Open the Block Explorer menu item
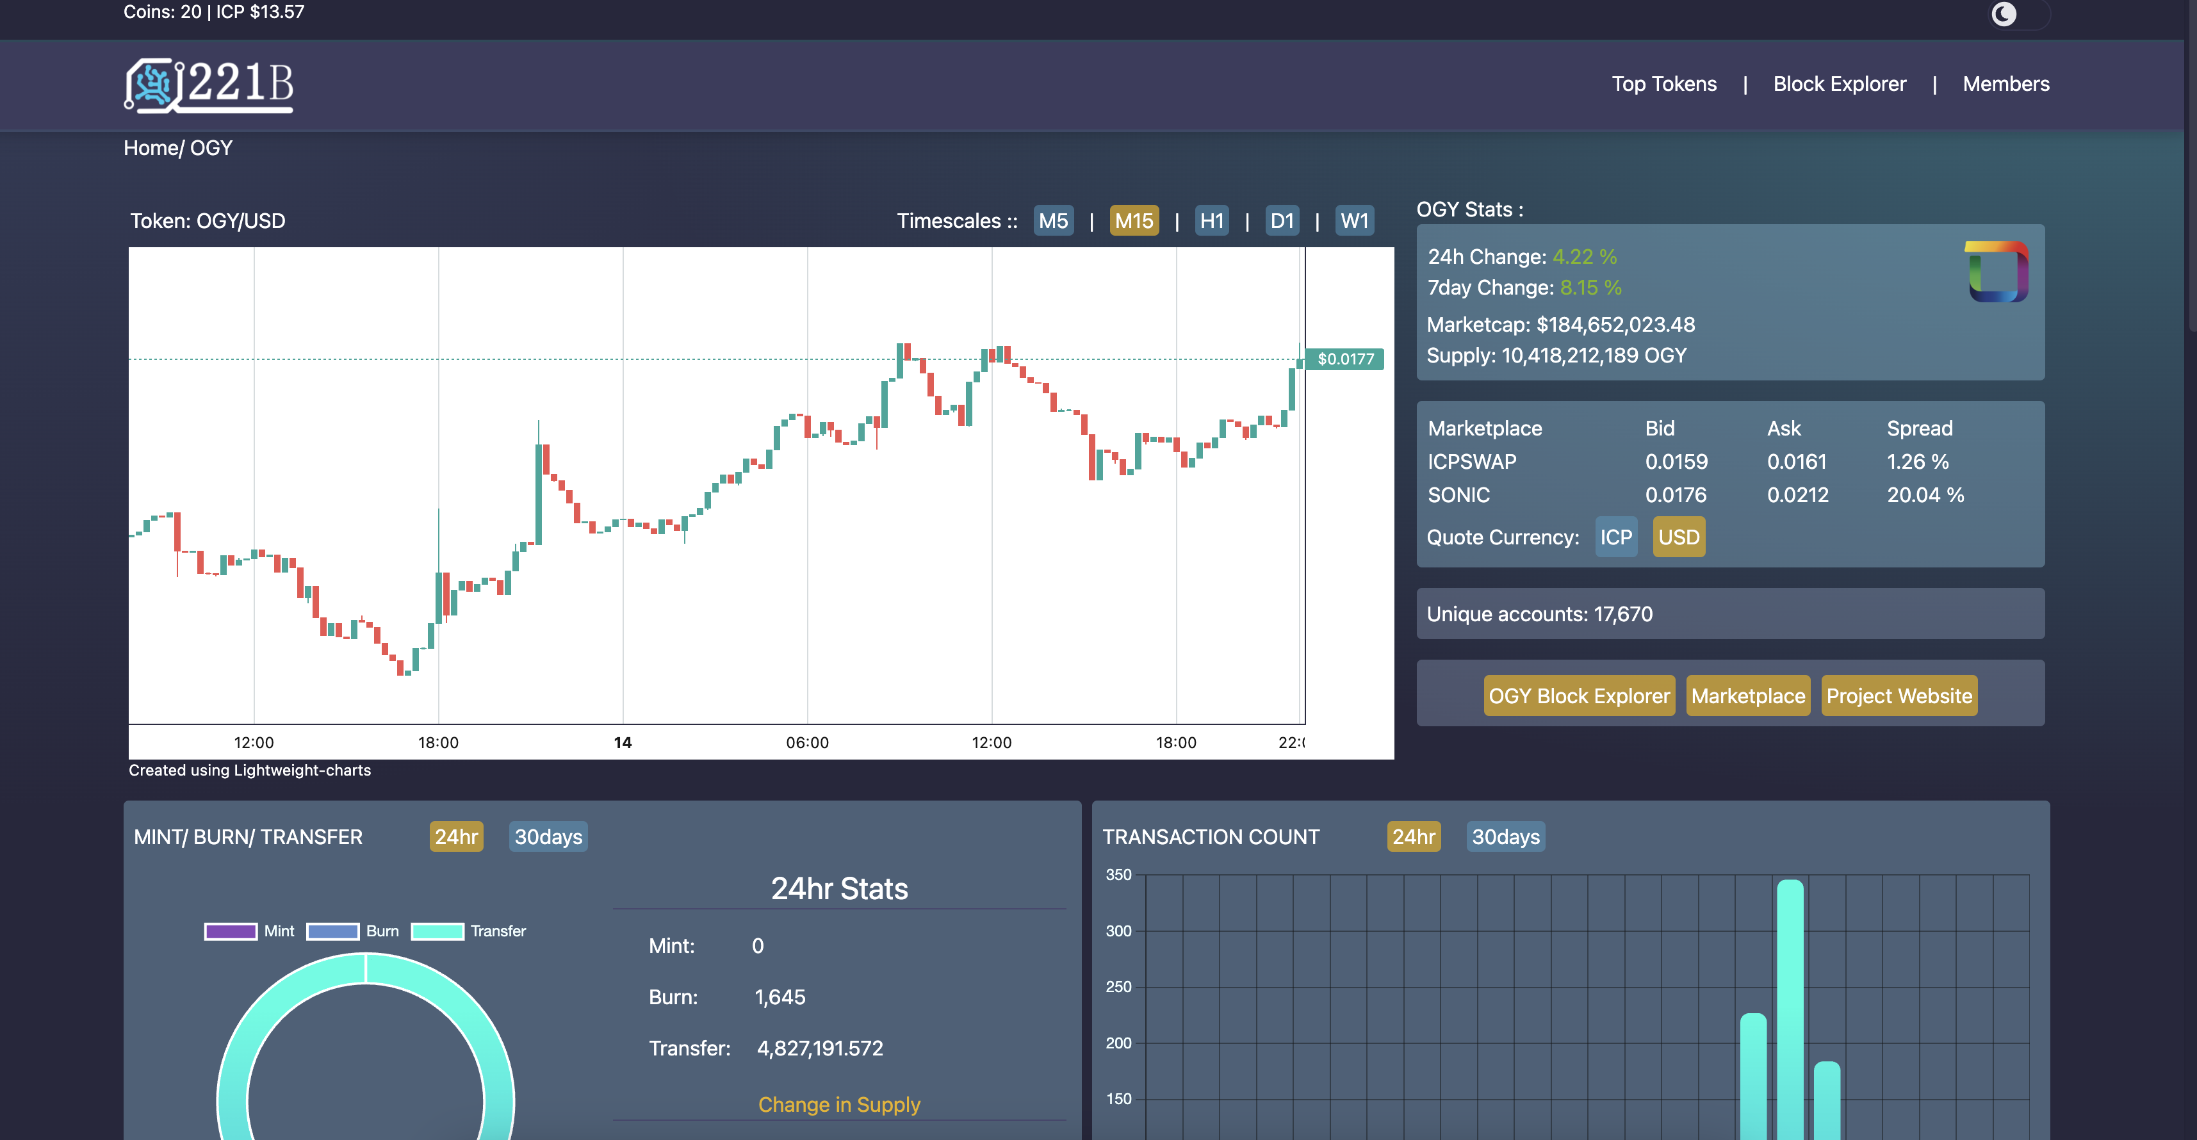 pos(1839,85)
